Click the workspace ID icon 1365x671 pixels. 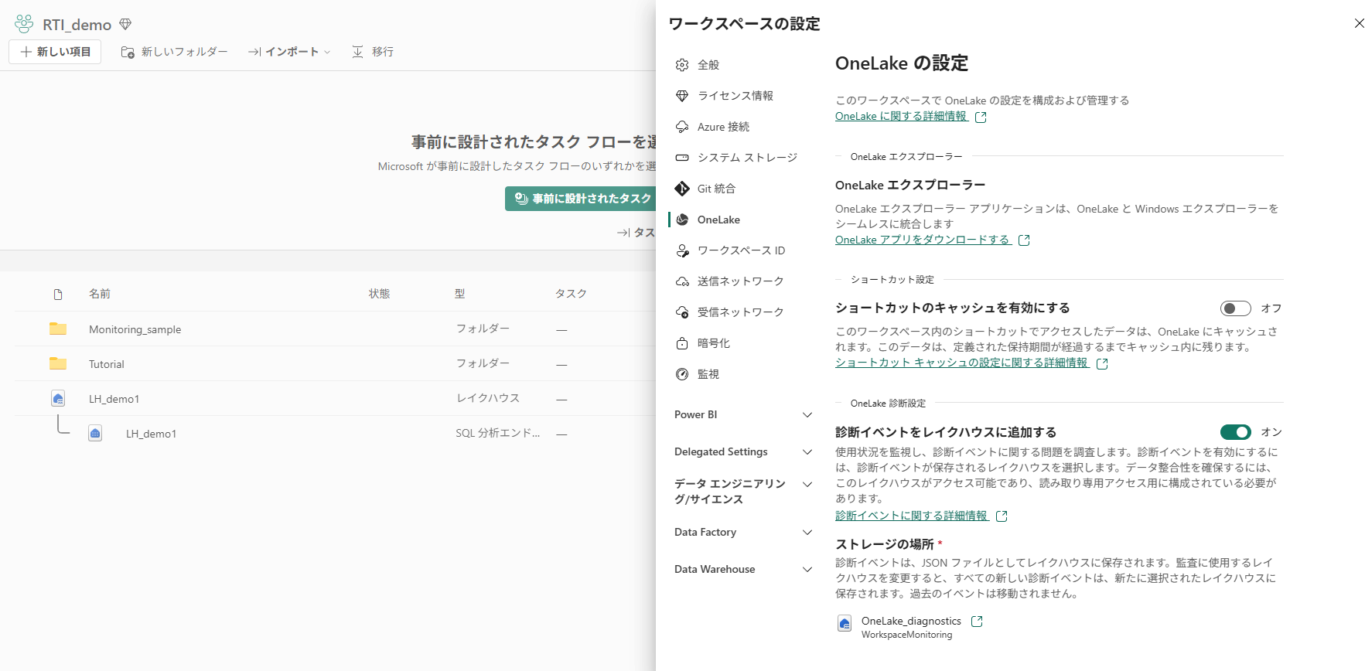tap(682, 250)
